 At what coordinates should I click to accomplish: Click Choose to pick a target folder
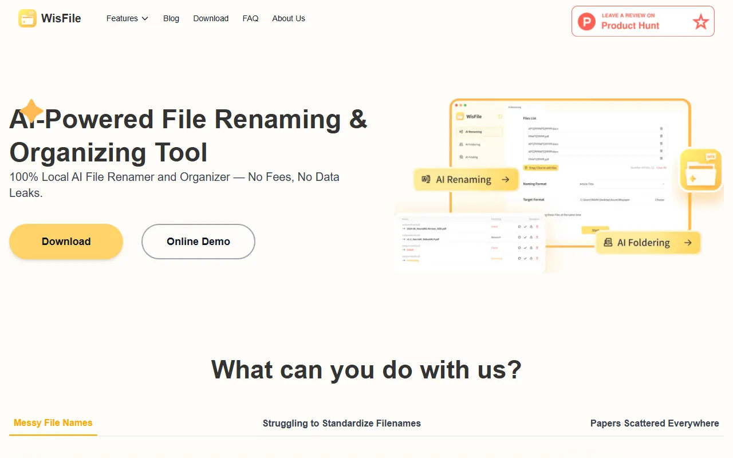coord(659,199)
